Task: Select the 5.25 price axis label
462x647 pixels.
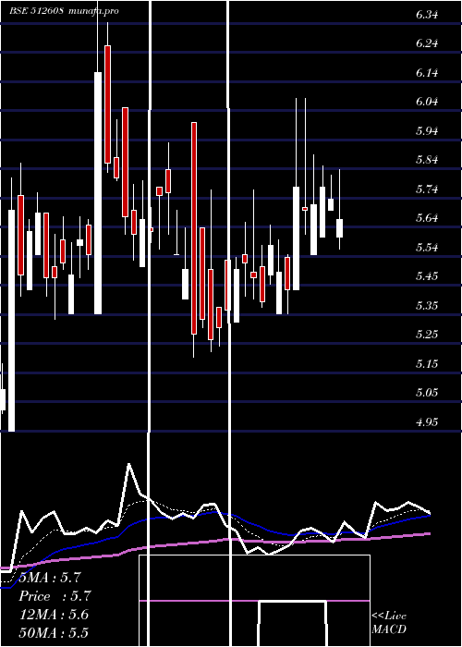Action: 427,335
